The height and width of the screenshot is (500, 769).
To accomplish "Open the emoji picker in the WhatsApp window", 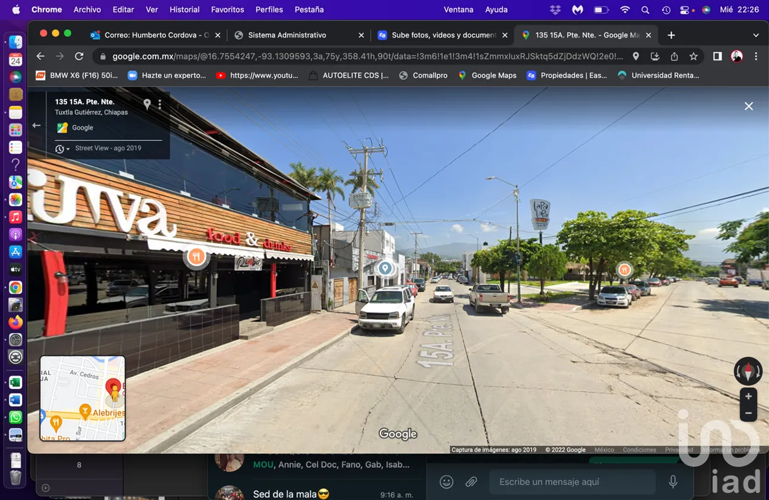I will pyautogui.click(x=447, y=482).
